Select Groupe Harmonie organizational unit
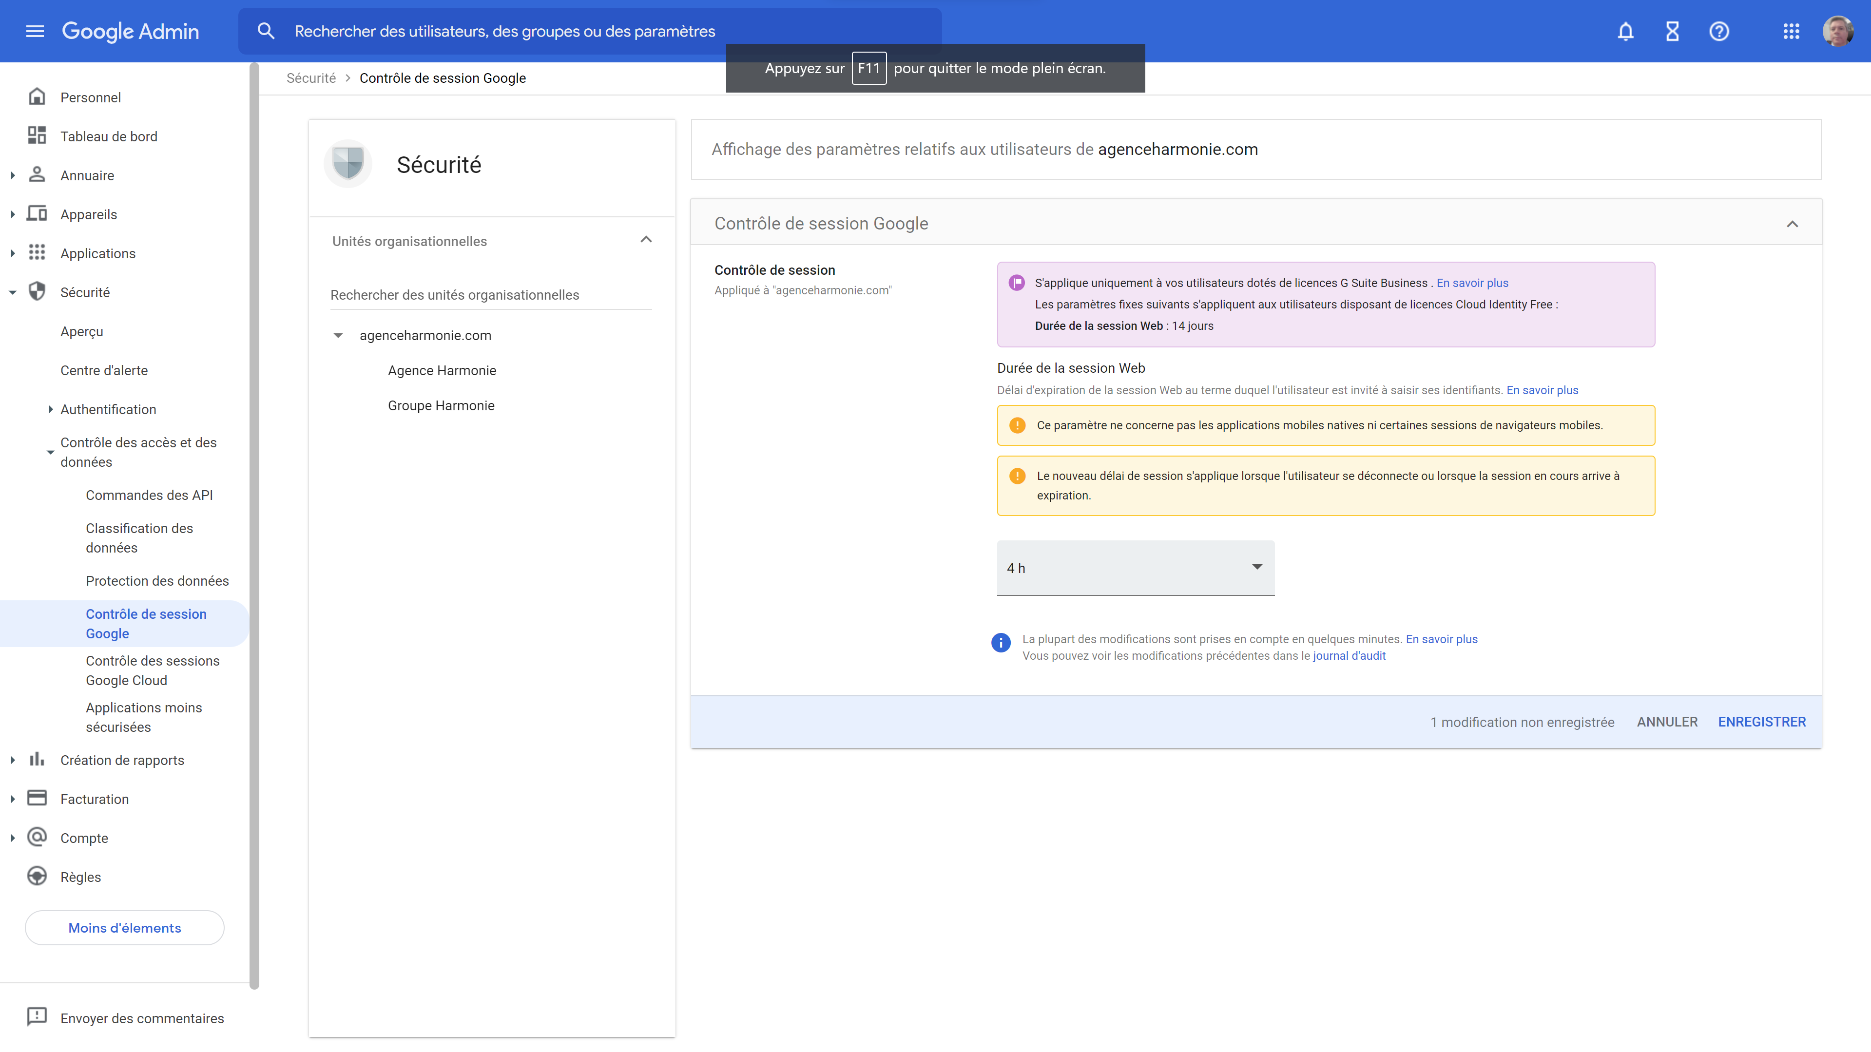1871x1052 pixels. [x=441, y=405]
